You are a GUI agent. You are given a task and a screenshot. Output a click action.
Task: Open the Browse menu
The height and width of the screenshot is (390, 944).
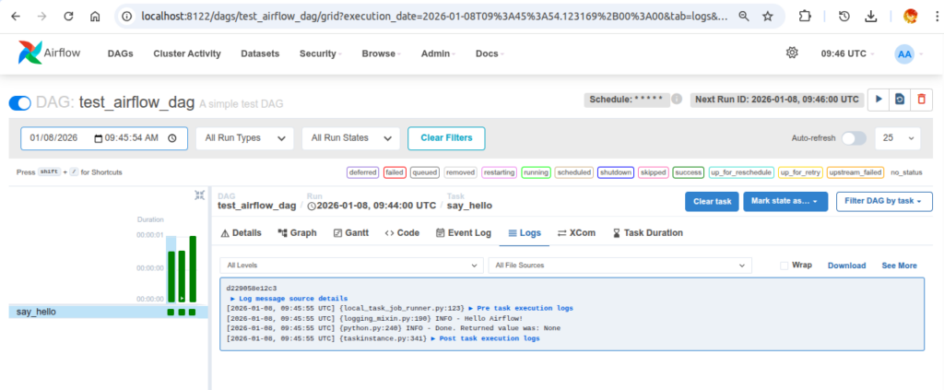pos(383,53)
